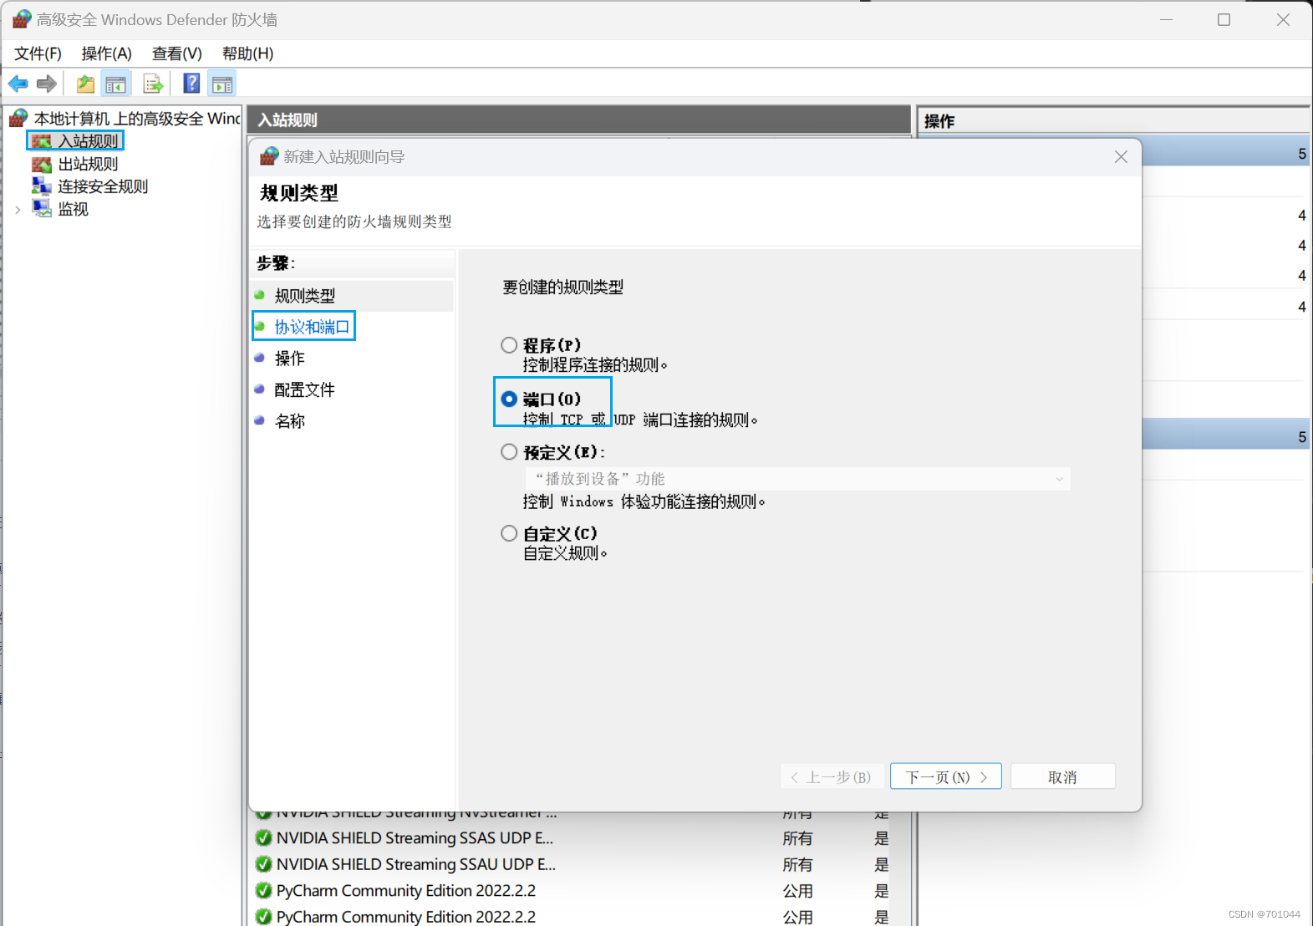The width and height of the screenshot is (1313, 926).
Task: Maximize the firewall main window
Action: [1224, 19]
